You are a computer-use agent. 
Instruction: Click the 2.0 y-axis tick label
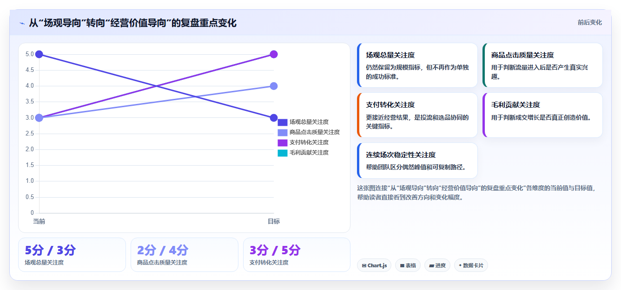29,149
